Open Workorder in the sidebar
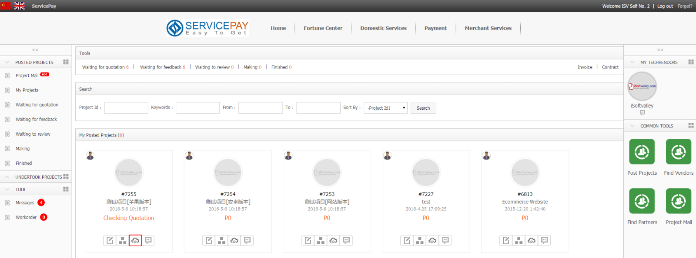The height and width of the screenshot is (258, 696). point(26,218)
